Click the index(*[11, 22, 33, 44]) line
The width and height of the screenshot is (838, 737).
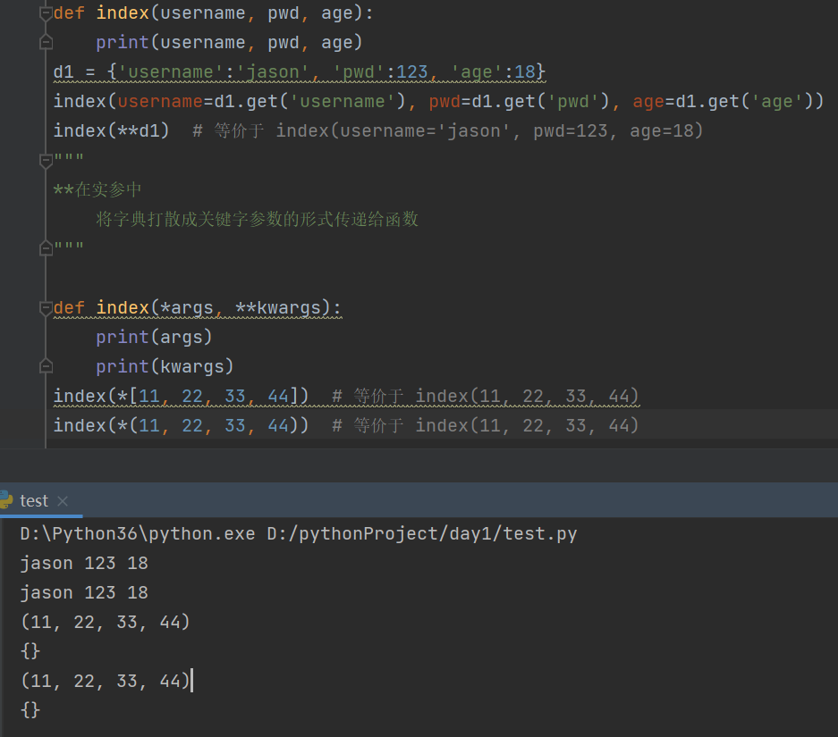(346, 396)
